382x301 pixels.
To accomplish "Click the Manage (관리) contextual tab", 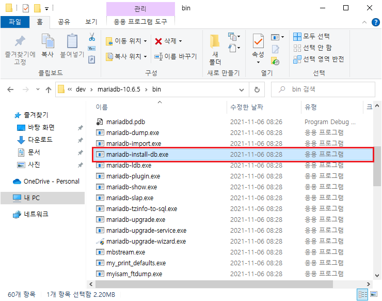I will point(140,9).
